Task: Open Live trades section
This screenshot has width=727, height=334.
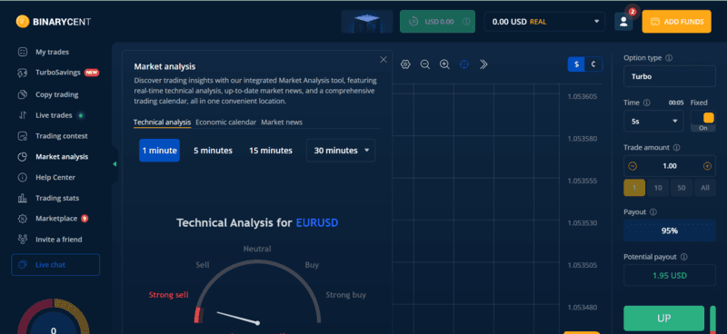Action: (54, 115)
